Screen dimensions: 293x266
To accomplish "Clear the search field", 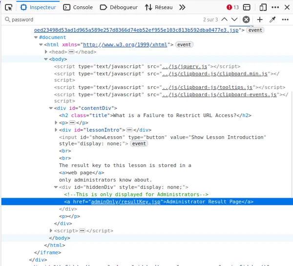I will [246, 20].
